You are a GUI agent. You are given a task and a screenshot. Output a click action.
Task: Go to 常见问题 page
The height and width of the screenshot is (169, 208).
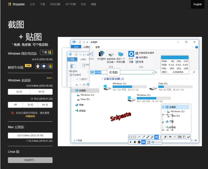(x=55, y=4)
